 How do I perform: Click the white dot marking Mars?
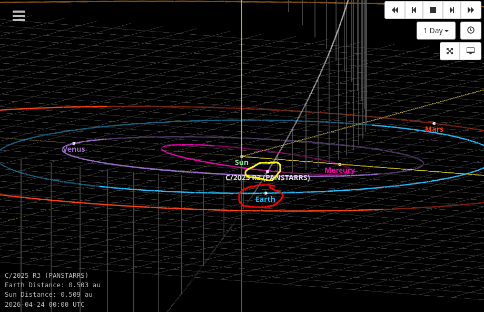(x=434, y=123)
